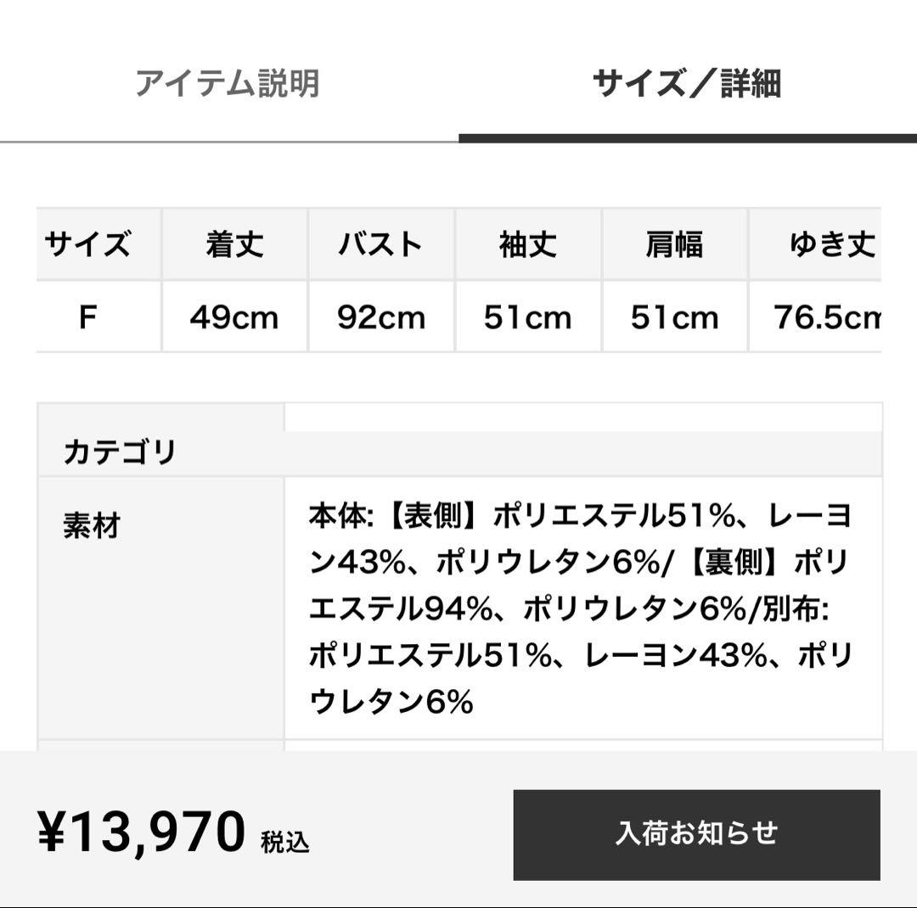
Task: Click the material composition text
Action: tap(581, 608)
